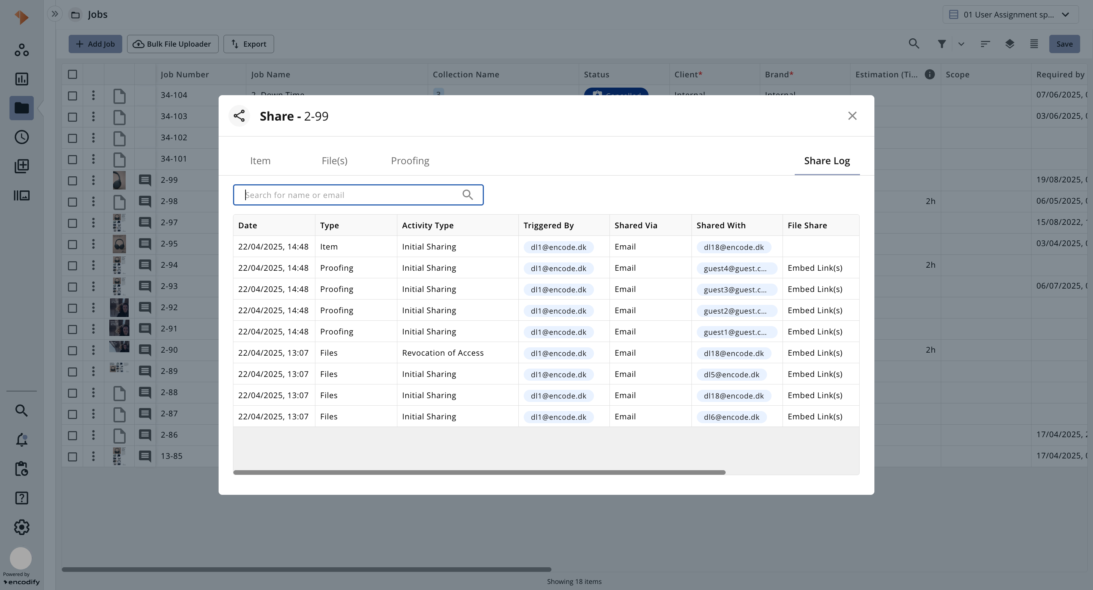1093x590 pixels.
Task: Click the Add Job button
Action: coord(95,44)
